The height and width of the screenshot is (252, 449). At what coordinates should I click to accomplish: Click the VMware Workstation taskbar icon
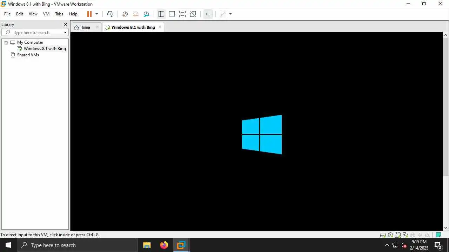[181, 245]
